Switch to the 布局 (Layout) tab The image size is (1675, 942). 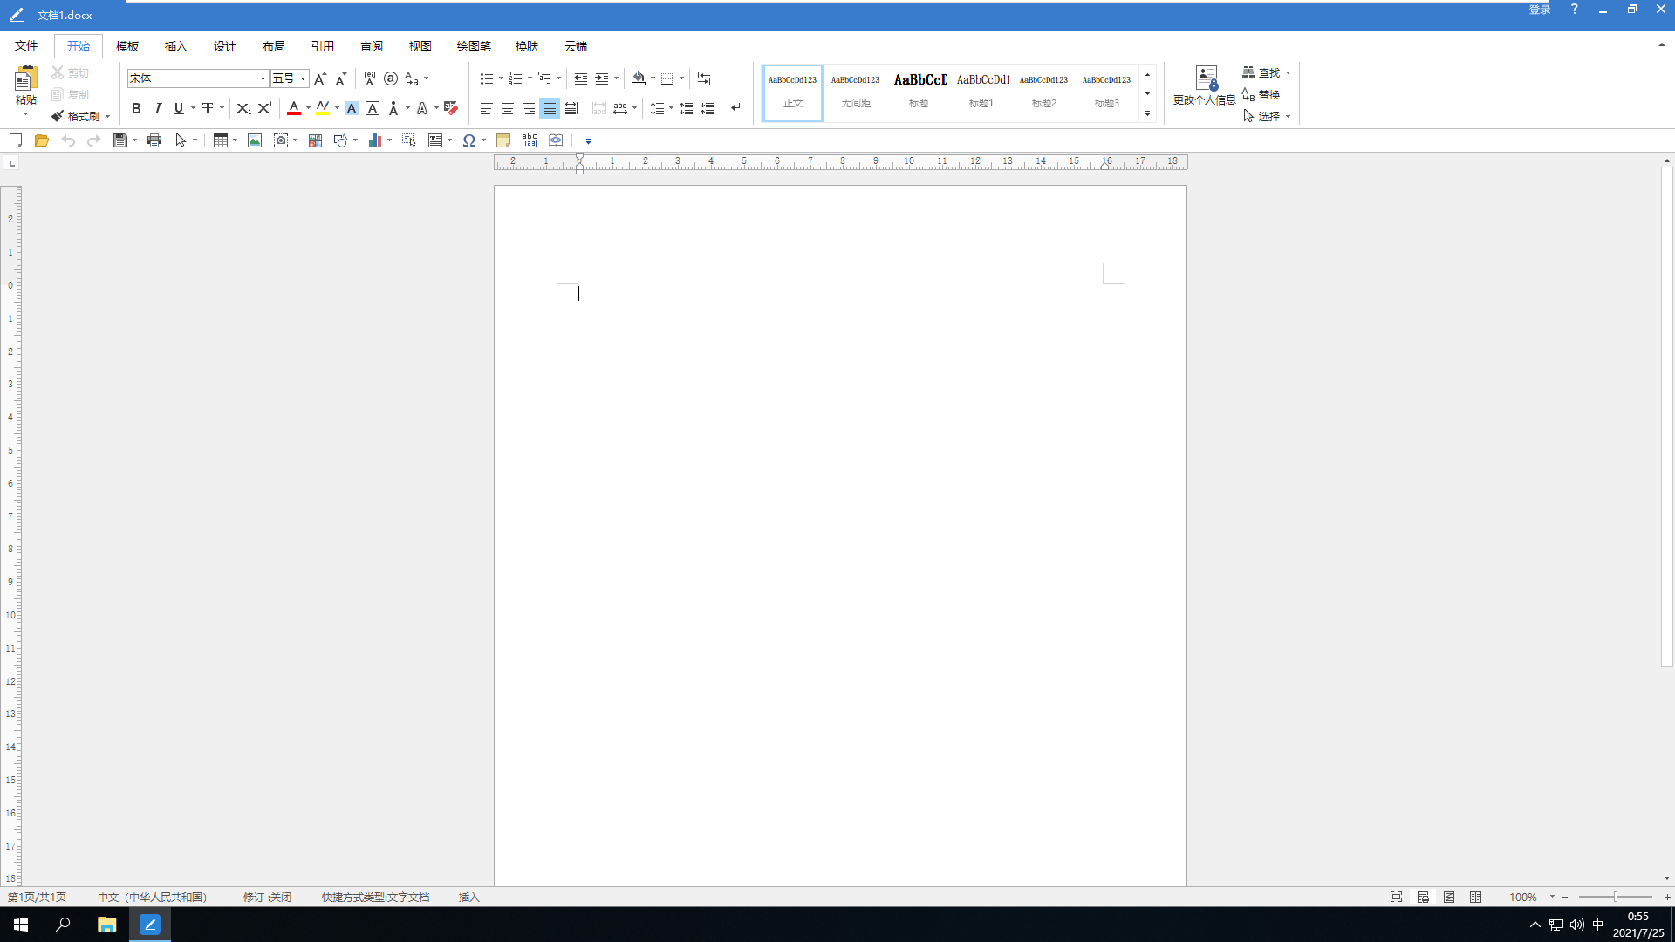pos(274,46)
